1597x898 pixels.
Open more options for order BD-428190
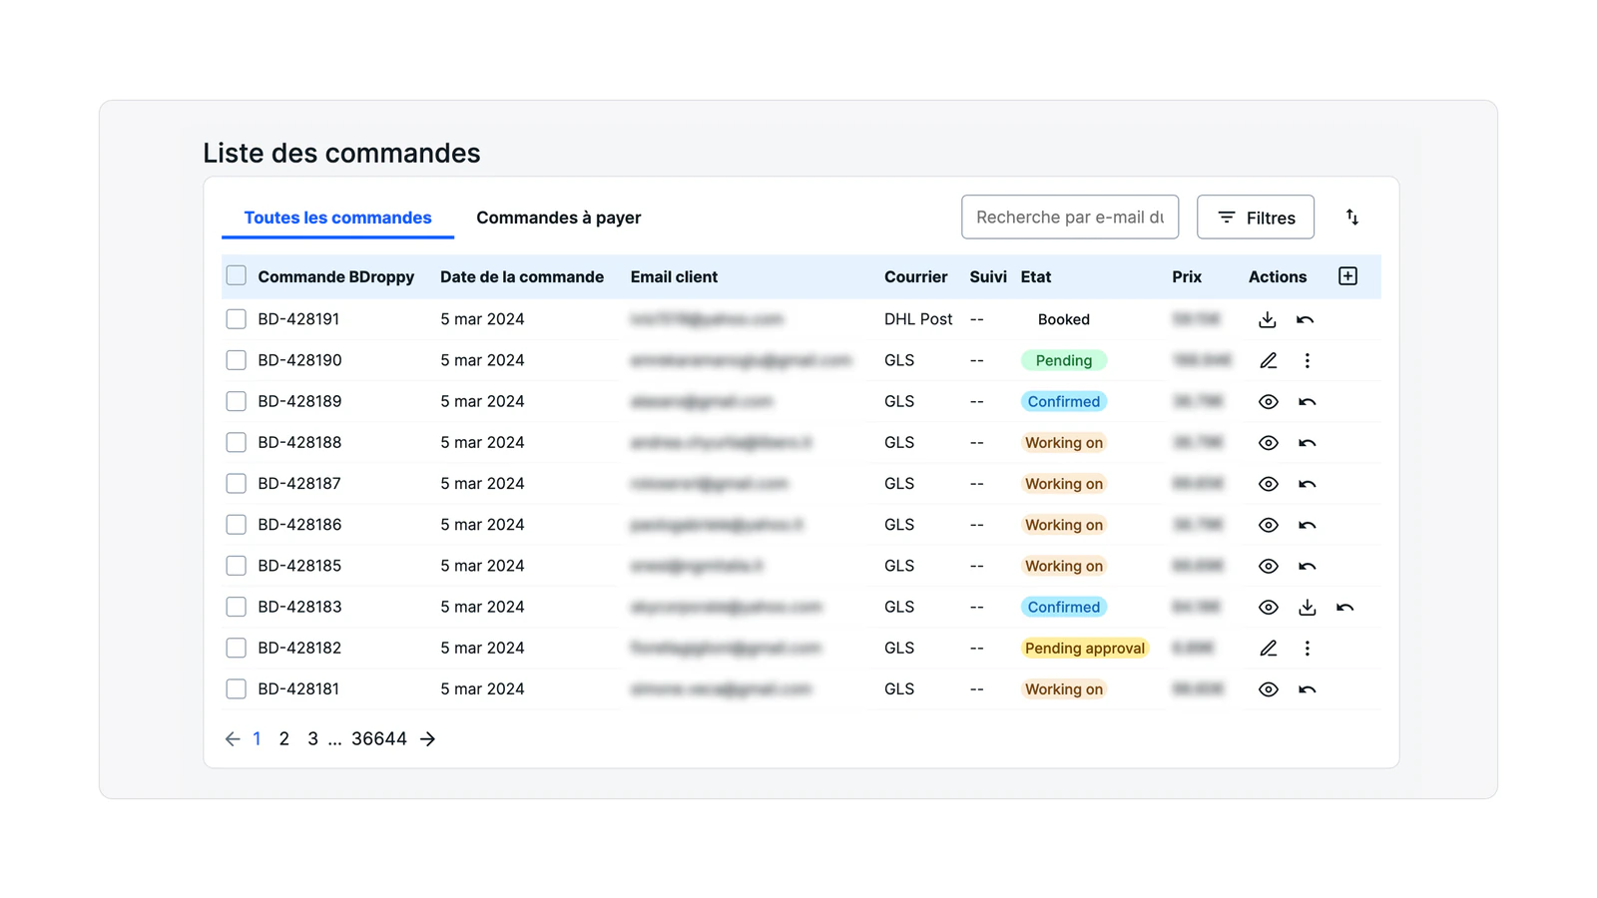pos(1307,360)
